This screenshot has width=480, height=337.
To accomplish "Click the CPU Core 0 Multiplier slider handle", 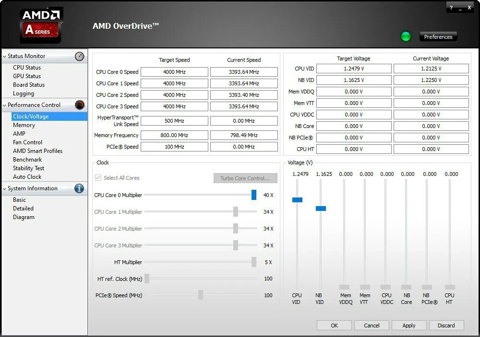I will coord(254,195).
